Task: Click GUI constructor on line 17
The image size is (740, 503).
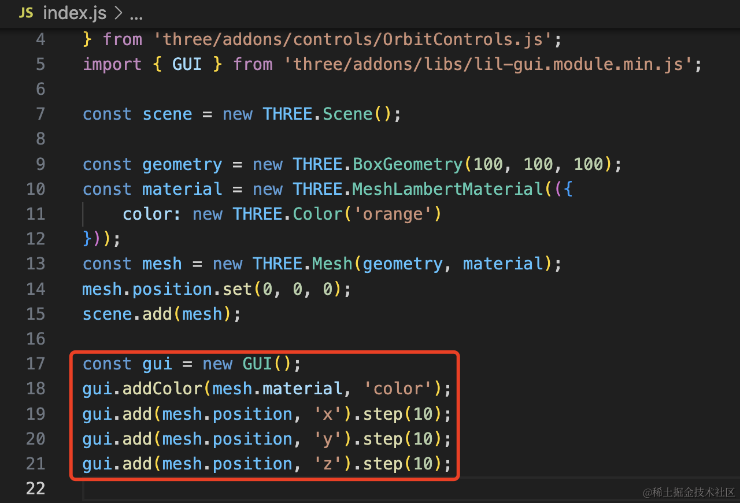Action: coord(257,364)
